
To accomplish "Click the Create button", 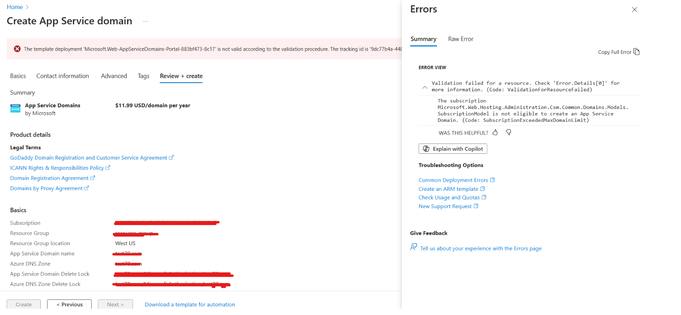I will [23, 304].
